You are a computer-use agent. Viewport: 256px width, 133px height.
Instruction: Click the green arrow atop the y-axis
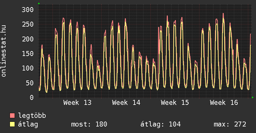[x=39, y=3]
